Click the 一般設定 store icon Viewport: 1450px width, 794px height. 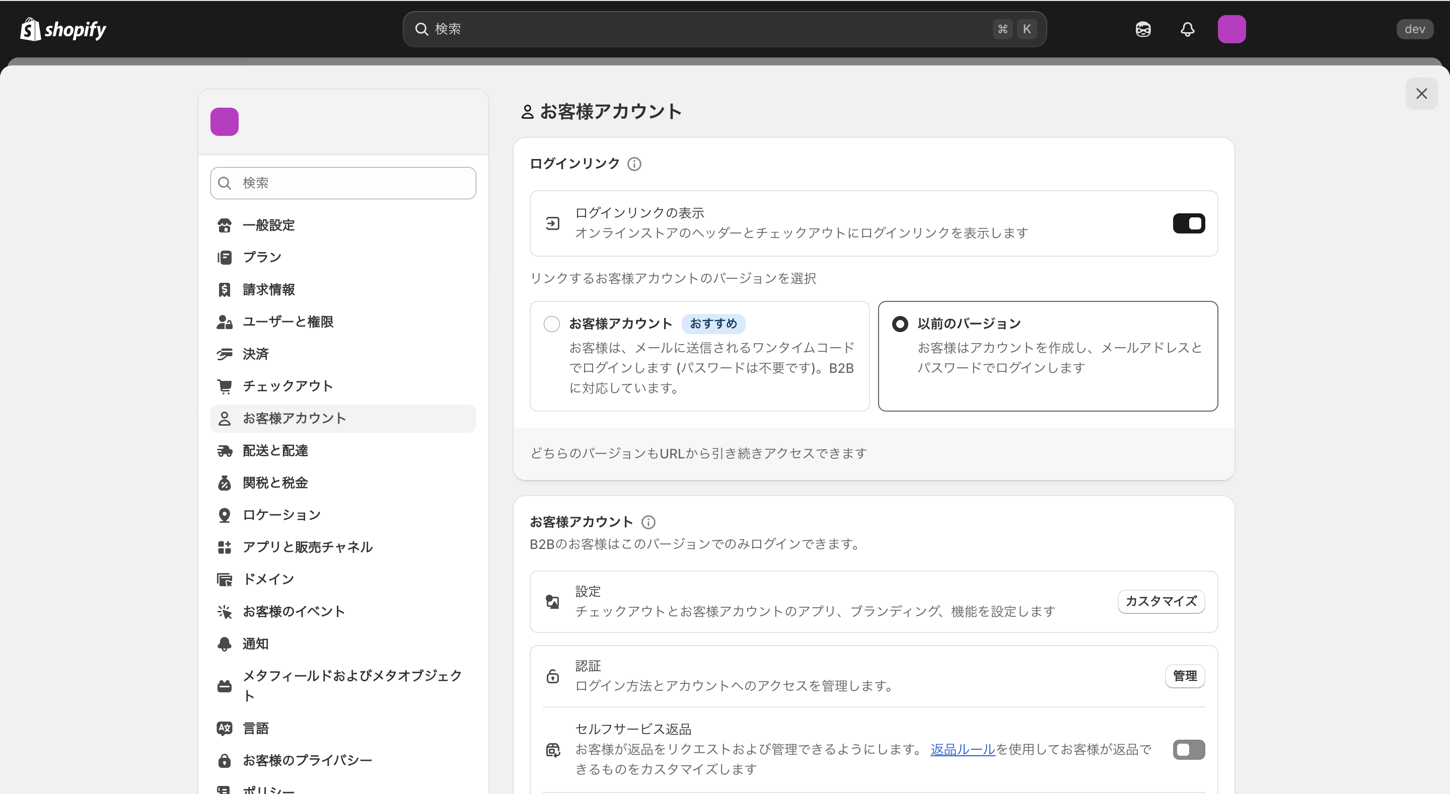(x=225, y=225)
